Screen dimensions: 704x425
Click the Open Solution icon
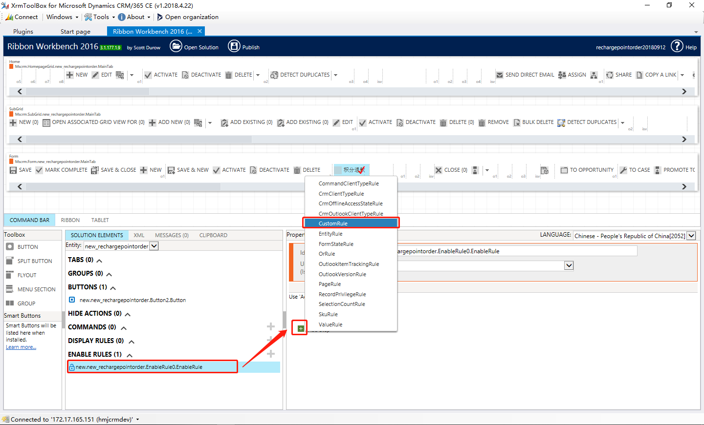[176, 46]
